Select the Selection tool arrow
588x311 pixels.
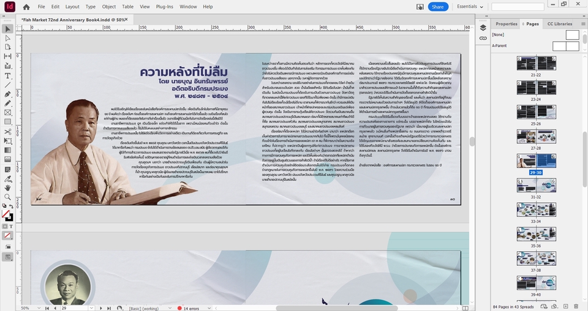pos(8,29)
